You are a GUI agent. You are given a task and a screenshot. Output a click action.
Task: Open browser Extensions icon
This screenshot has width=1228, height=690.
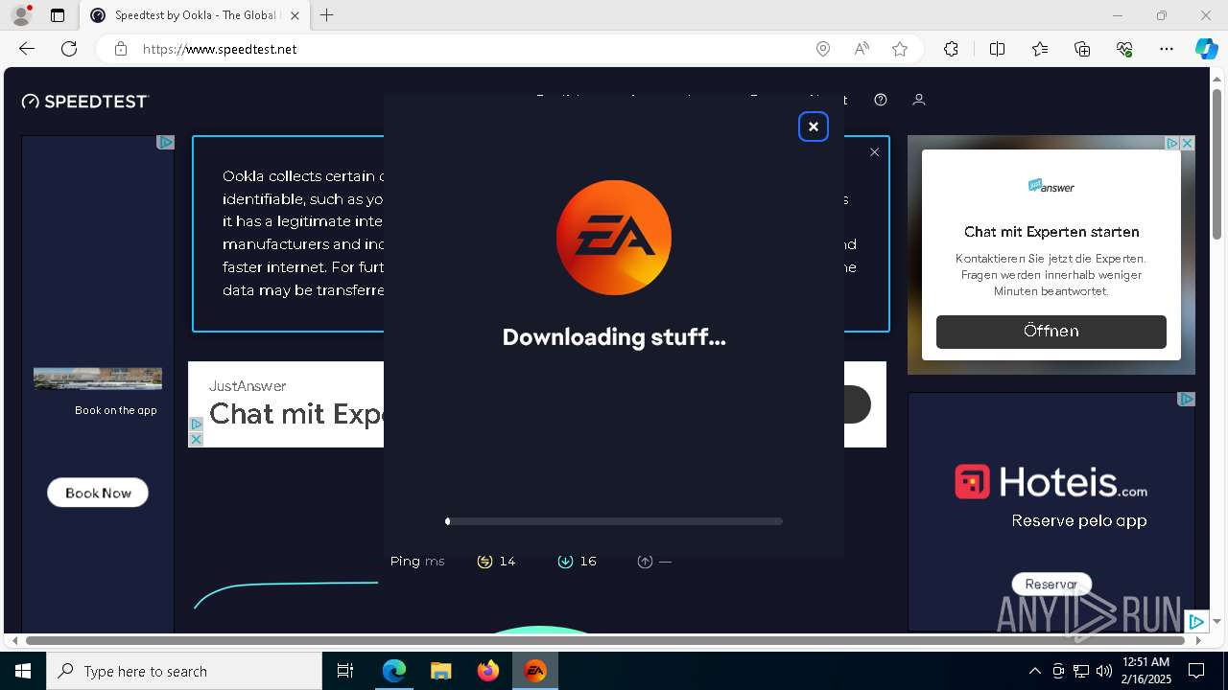[x=951, y=49]
